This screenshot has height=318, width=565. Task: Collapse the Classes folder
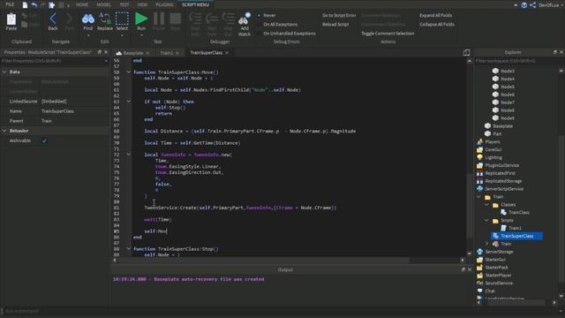click(486, 205)
